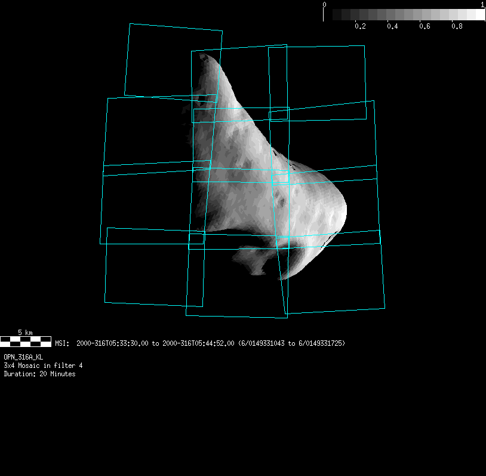The image size is (486, 476).
Task: Click the clock count range in parentheses
Action: click(291, 343)
